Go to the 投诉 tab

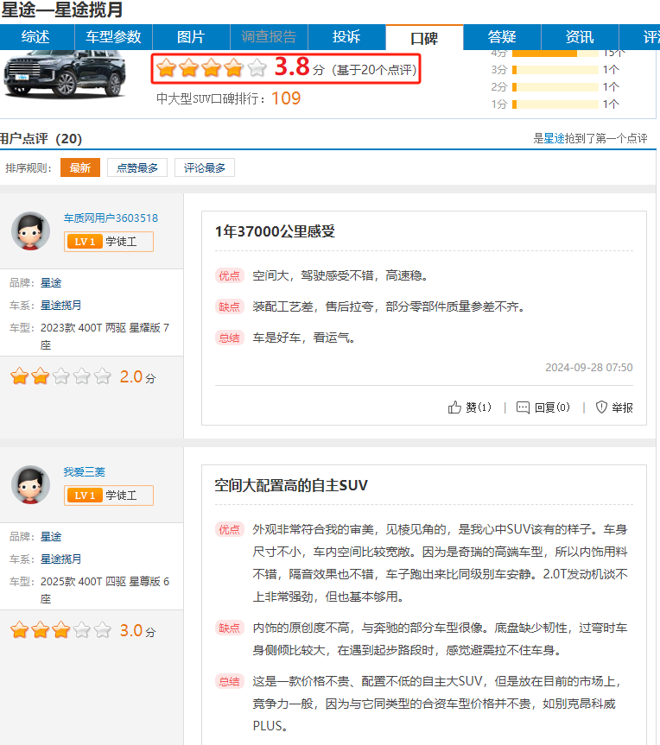click(346, 36)
